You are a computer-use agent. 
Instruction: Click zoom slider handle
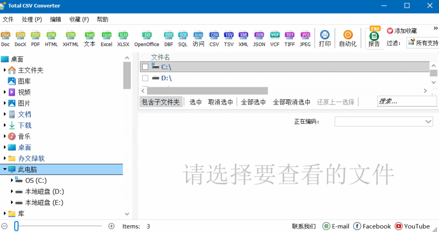(x=17, y=226)
